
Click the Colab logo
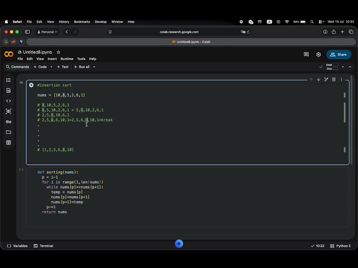[9, 54]
